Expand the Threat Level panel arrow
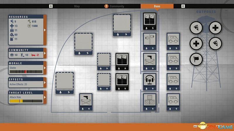The image size is (234, 131). click(45, 97)
